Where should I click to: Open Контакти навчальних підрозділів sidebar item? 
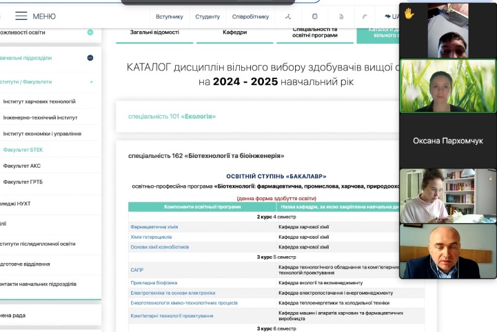coord(38,284)
